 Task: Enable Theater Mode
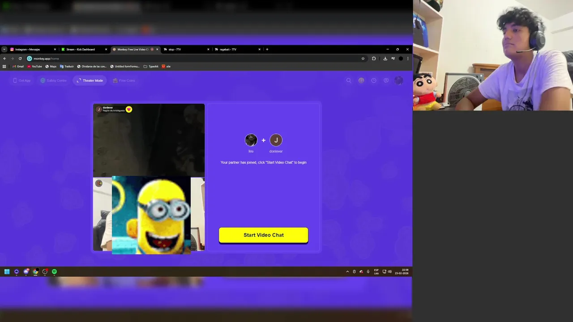(90, 80)
